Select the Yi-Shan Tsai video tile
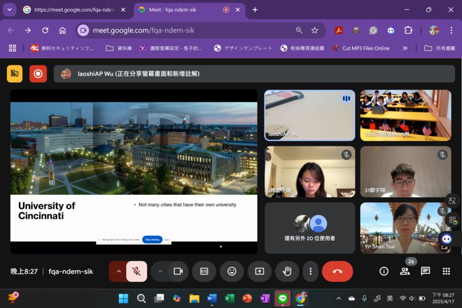This screenshot has height=308, width=462. point(405,228)
